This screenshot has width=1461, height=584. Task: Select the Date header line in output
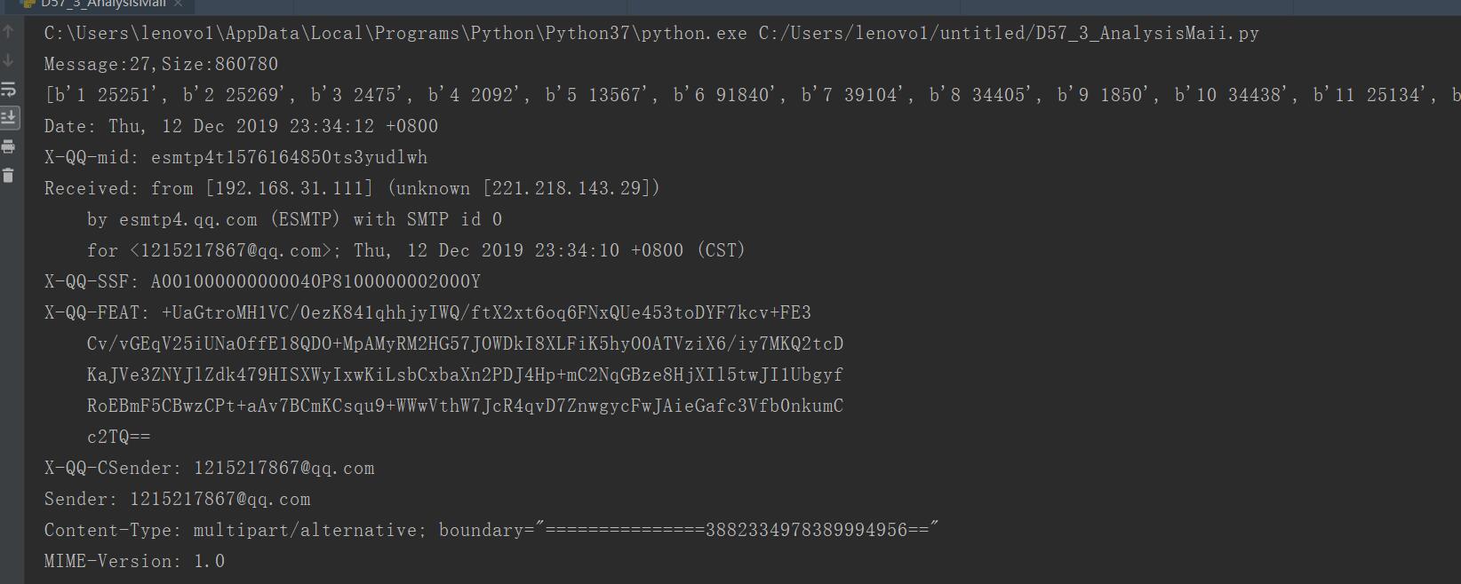240,125
